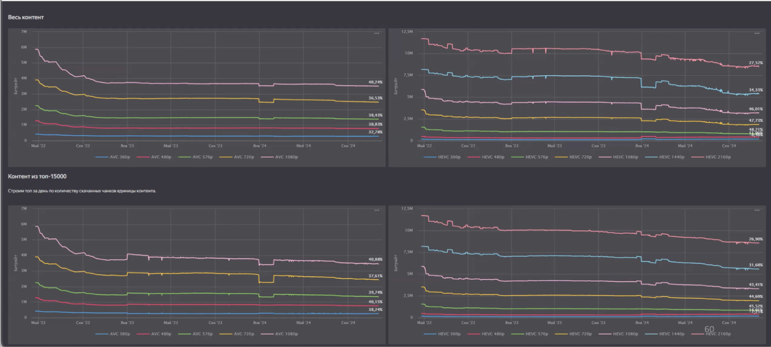Click the 47,73% label on HEVC 720p line
The image size is (771, 347).
pyautogui.click(x=756, y=121)
